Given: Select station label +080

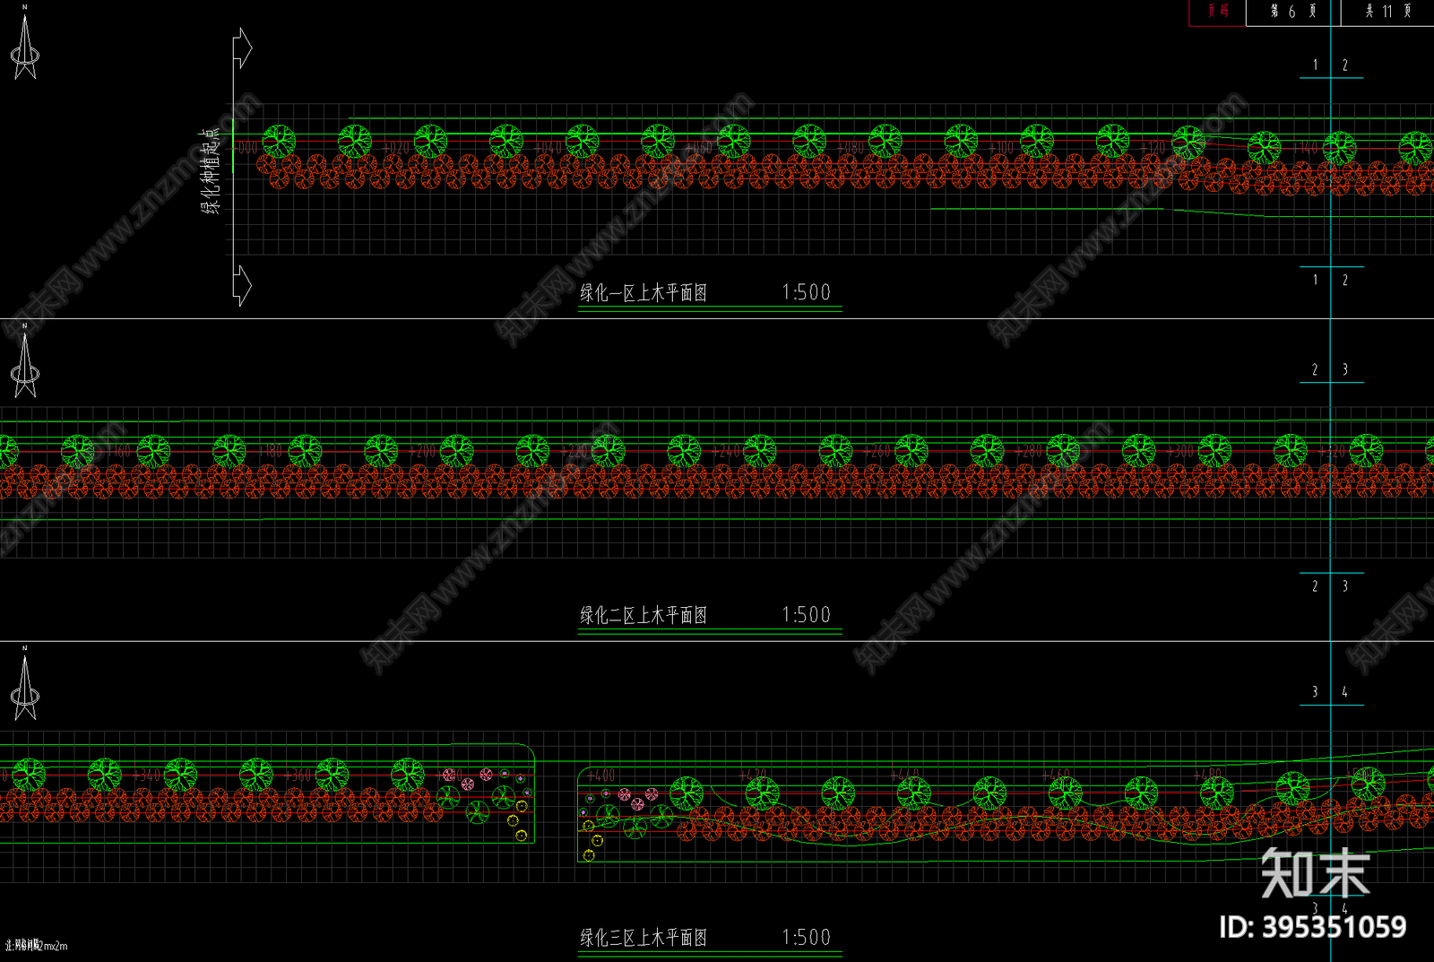Looking at the screenshot, I should (851, 147).
